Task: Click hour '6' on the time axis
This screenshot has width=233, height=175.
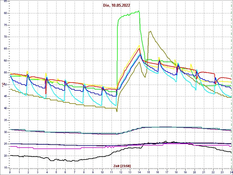Action: coord(65,172)
